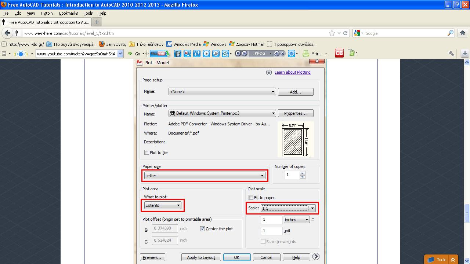The height and width of the screenshot is (264, 470).
Task: Expand the youtube URL dropdown in toolbar
Action: pyautogui.click(x=120, y=54)
